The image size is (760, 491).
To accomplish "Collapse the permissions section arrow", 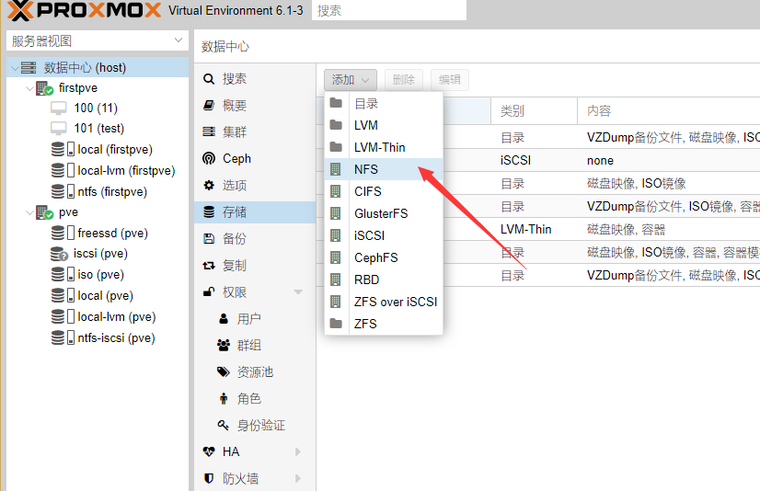I will click(x=298, y=292).
